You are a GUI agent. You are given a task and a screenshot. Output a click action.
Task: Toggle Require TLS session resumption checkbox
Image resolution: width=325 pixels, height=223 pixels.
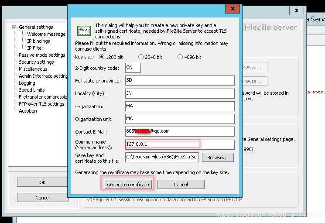tap(89, 199)
